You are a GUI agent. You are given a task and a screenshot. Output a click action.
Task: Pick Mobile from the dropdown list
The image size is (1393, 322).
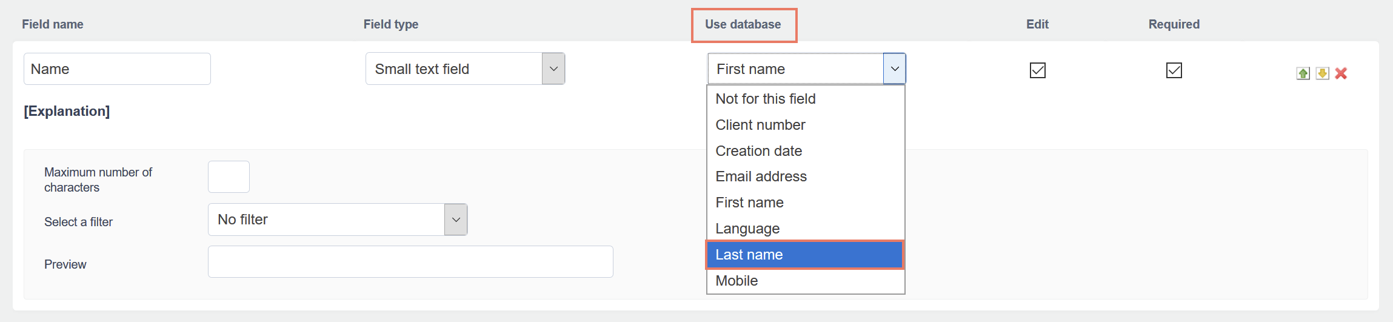(x=805, y=281)
